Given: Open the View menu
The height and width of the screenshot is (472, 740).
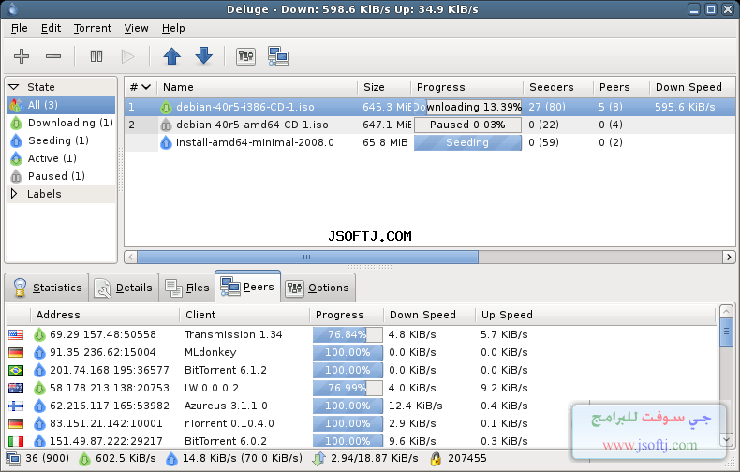Looking at the screenshot, I should [136, 28].
